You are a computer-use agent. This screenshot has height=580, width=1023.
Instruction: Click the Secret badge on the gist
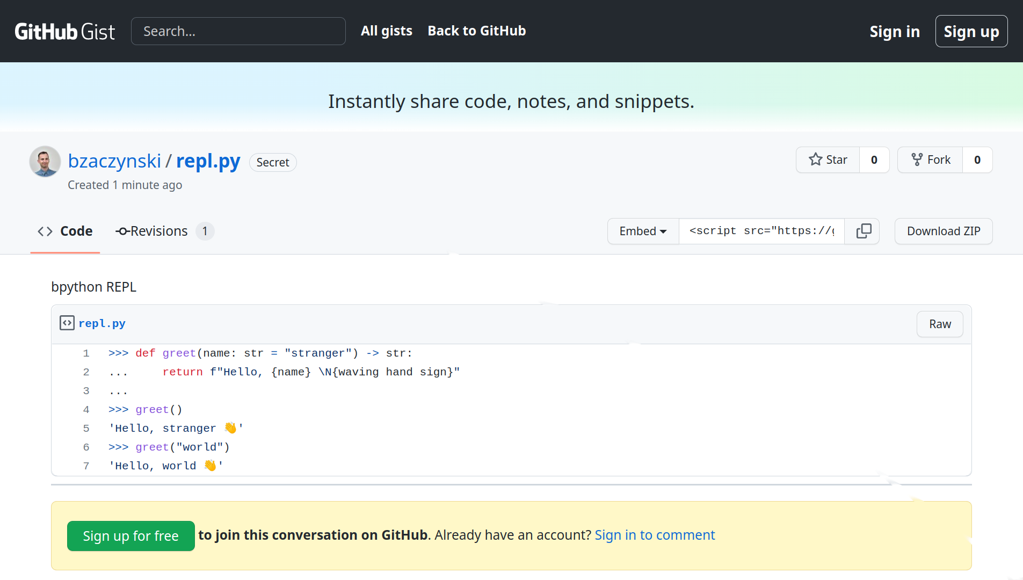pos(273,162)
